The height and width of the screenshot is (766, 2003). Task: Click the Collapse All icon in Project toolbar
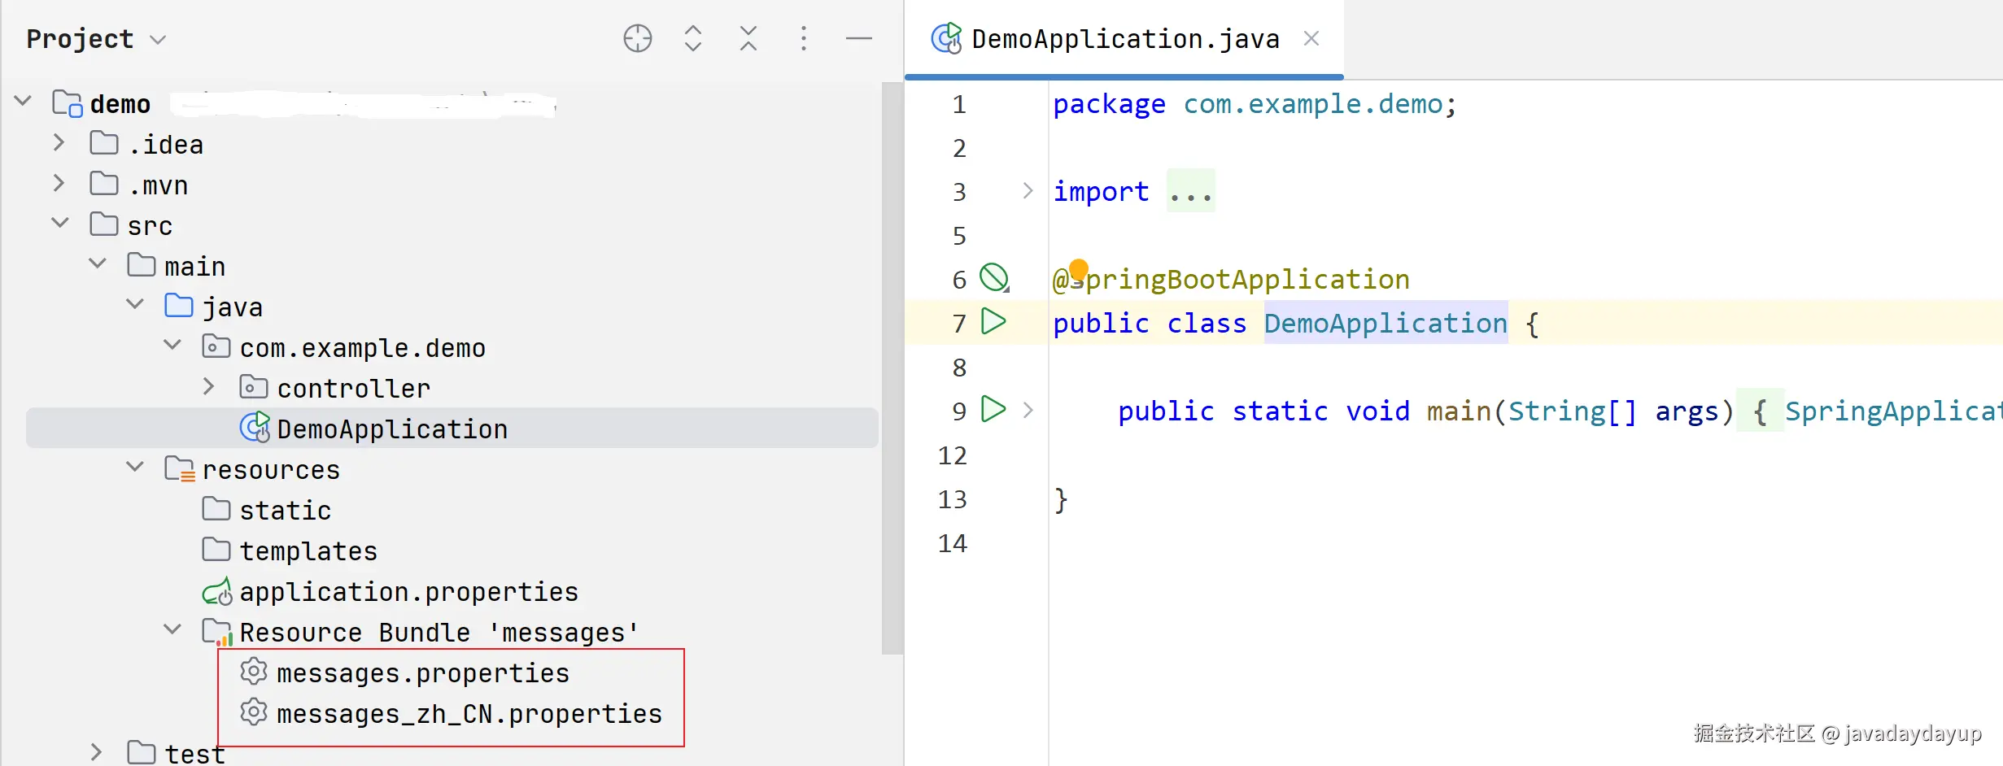pyautogui.click(x=748, y=38)
